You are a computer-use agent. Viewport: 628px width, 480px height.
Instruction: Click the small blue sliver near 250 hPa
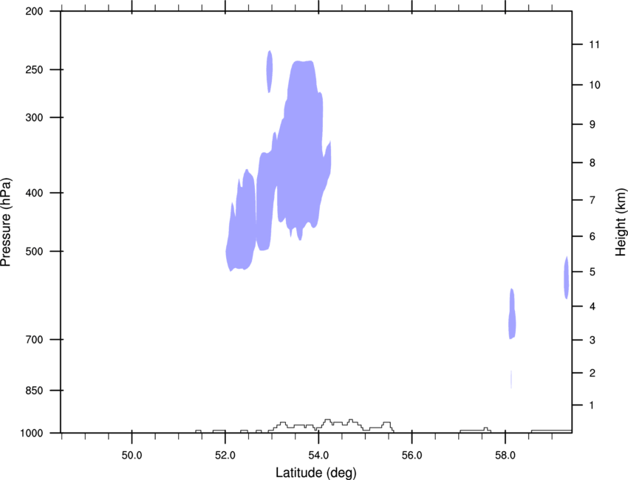pyautogui.click(x=270, y=71)
